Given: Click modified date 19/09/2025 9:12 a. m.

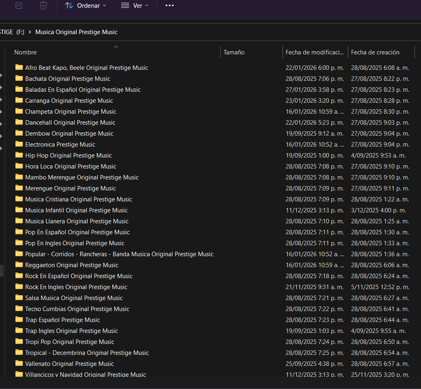Looking at the screenshot, I should [315, 134].
